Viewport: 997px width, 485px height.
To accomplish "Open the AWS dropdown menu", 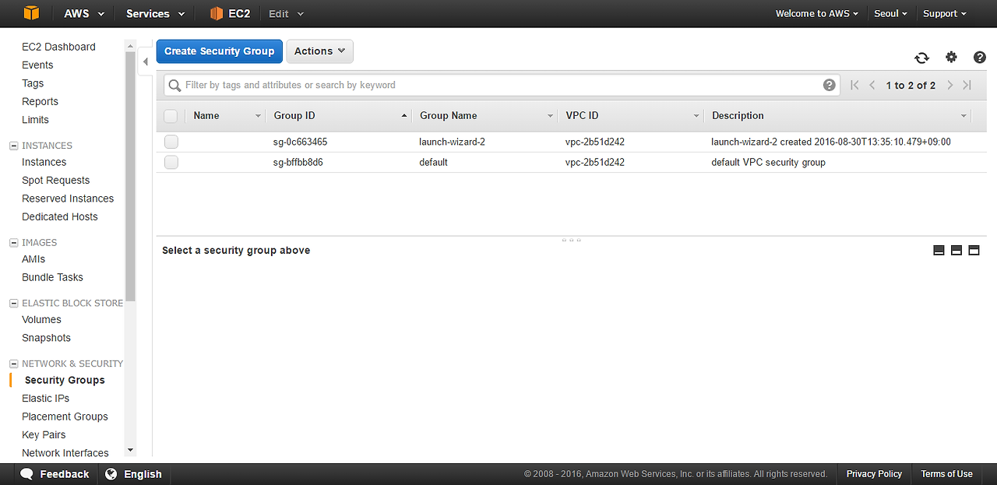I will point(84,13).
